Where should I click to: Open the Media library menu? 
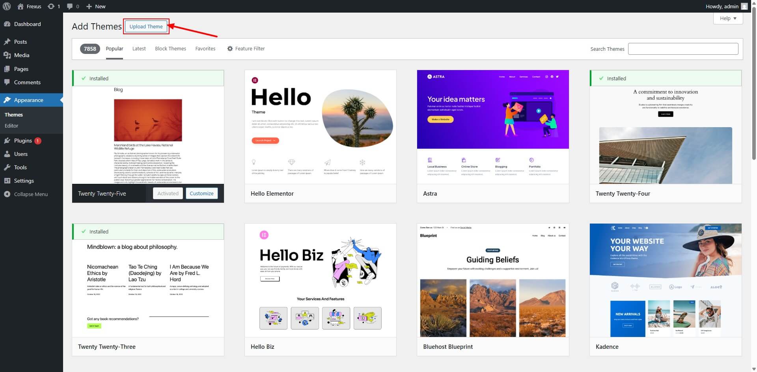[x=22, y=55]
